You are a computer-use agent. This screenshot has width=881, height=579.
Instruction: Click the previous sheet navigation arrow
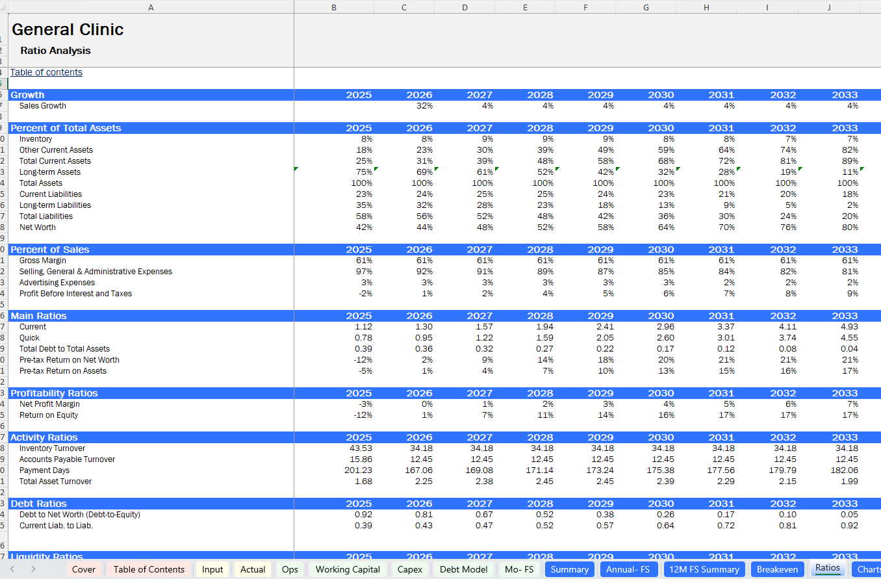[12, 569]
